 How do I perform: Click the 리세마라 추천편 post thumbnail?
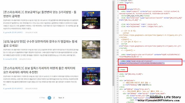pyautogui.click(x=91, y=76)
